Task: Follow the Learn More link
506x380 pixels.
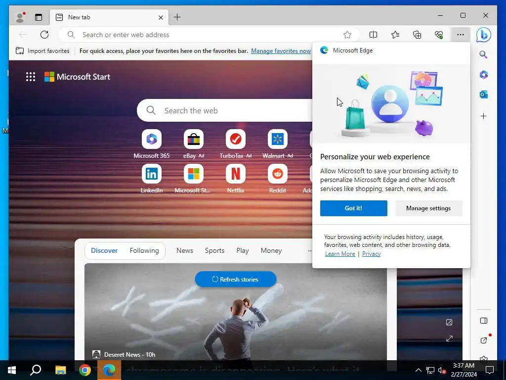Action: (340, 254)
